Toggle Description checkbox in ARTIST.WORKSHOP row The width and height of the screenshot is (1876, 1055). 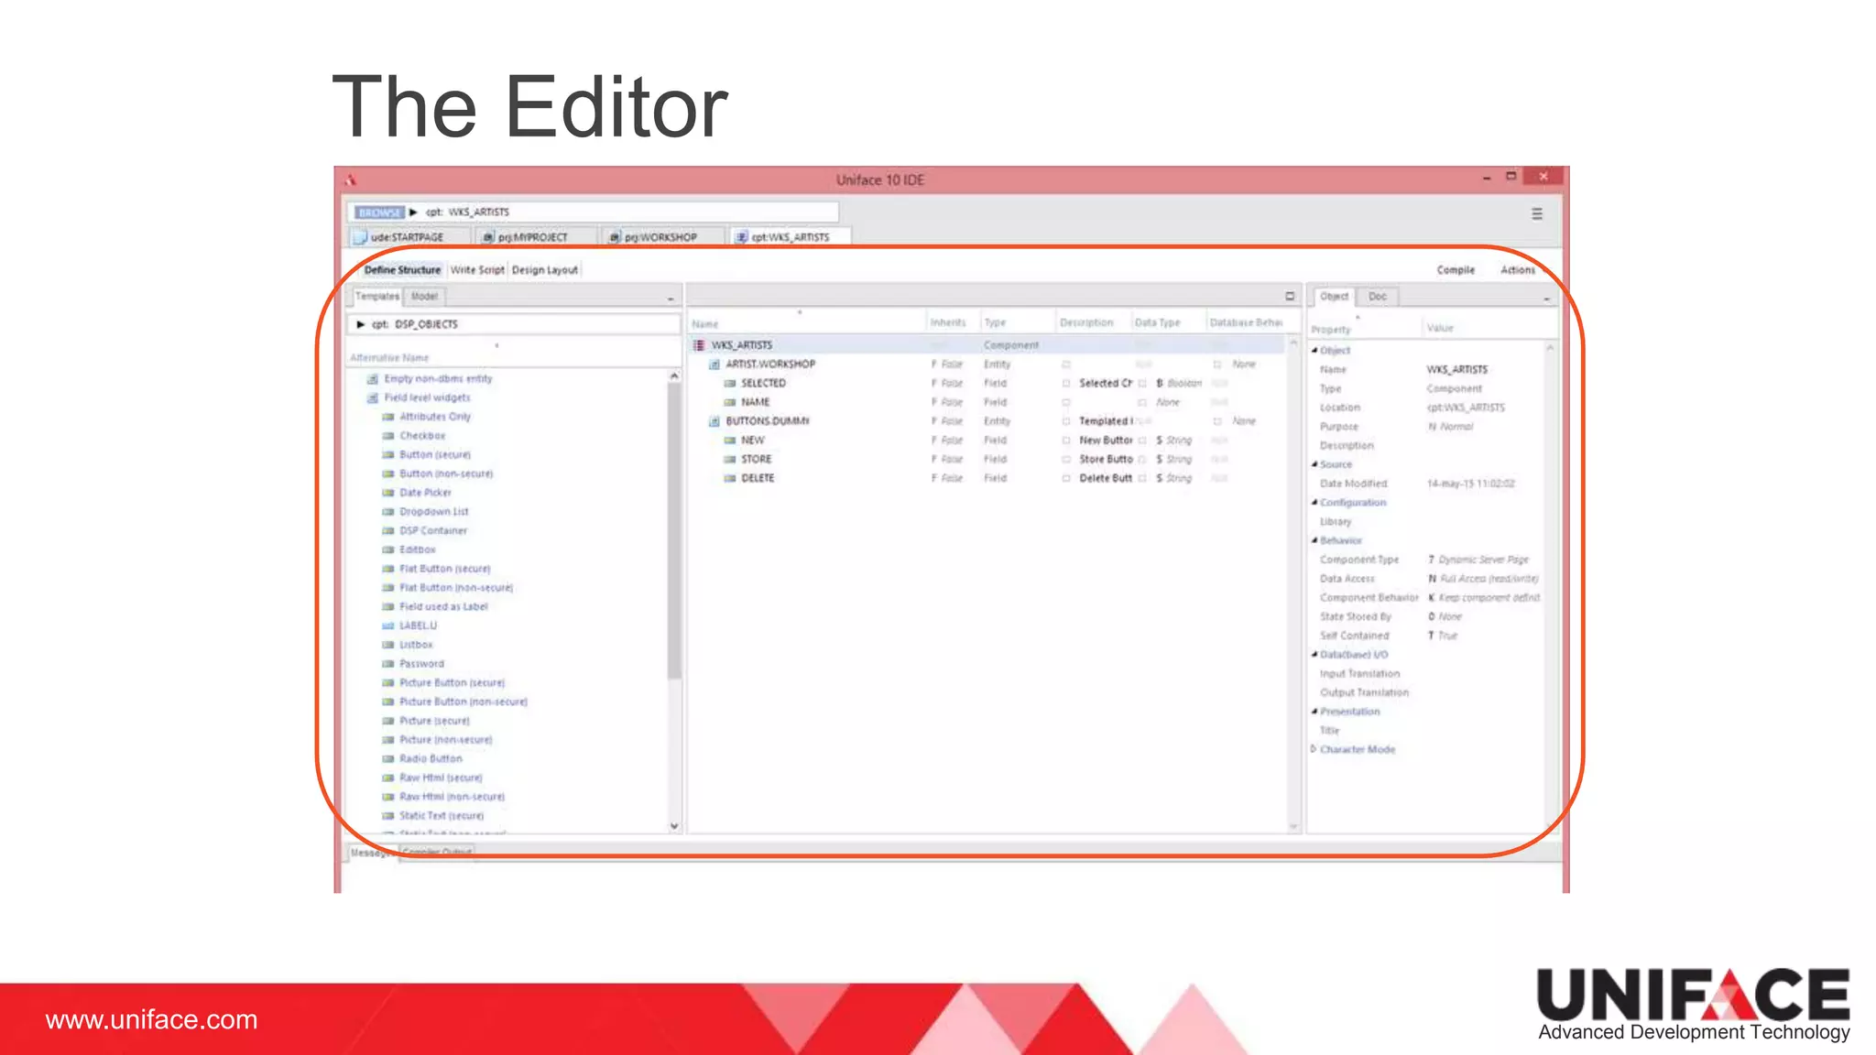[x=1066, y=364]
